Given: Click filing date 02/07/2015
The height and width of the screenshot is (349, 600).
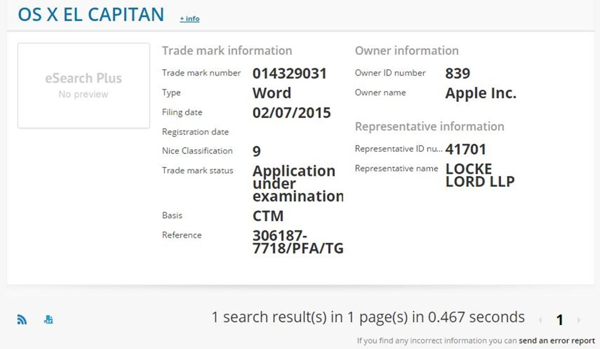Looking at the screenshot, I should click(x=291, y=113).
